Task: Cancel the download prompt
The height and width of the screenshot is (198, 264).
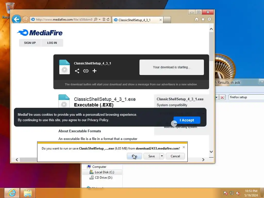Action: coord(175,156)
